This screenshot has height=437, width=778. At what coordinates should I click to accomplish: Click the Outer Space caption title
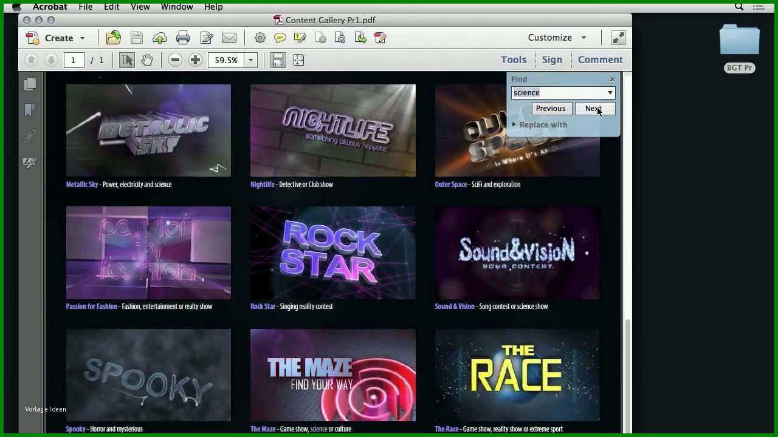pyautogui.click(x=451, y=185)
